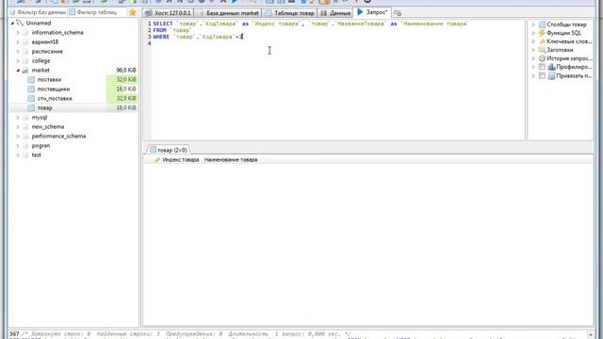Image resolution: width=603 pixels, height=339 pixels.
Task: Expand the performance_schema database
Action: click(18, 136)
